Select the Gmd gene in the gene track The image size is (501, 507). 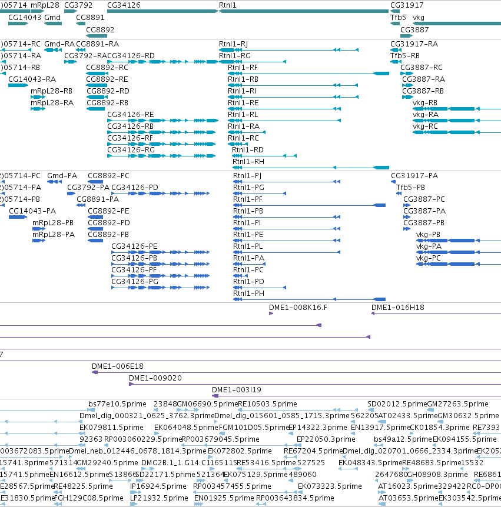(x=53, y=24)
